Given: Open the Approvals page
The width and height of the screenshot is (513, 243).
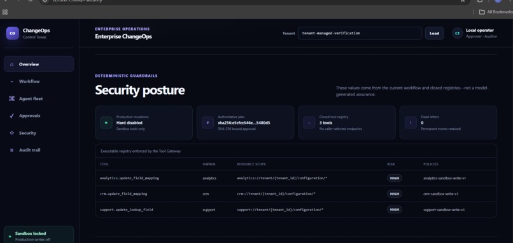Looking at the screenshot, I should (39, 116).
